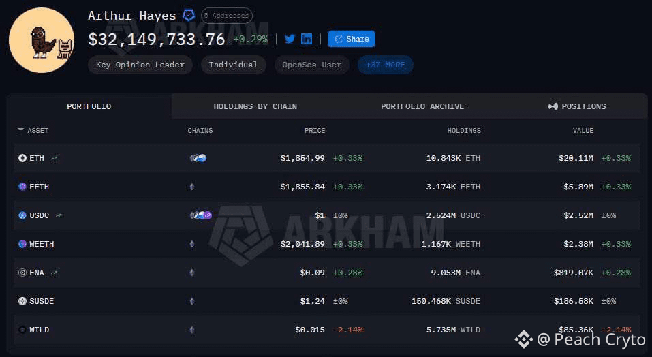Click the Ethereum chain icon in WEETH row

(x=191, y=244)
